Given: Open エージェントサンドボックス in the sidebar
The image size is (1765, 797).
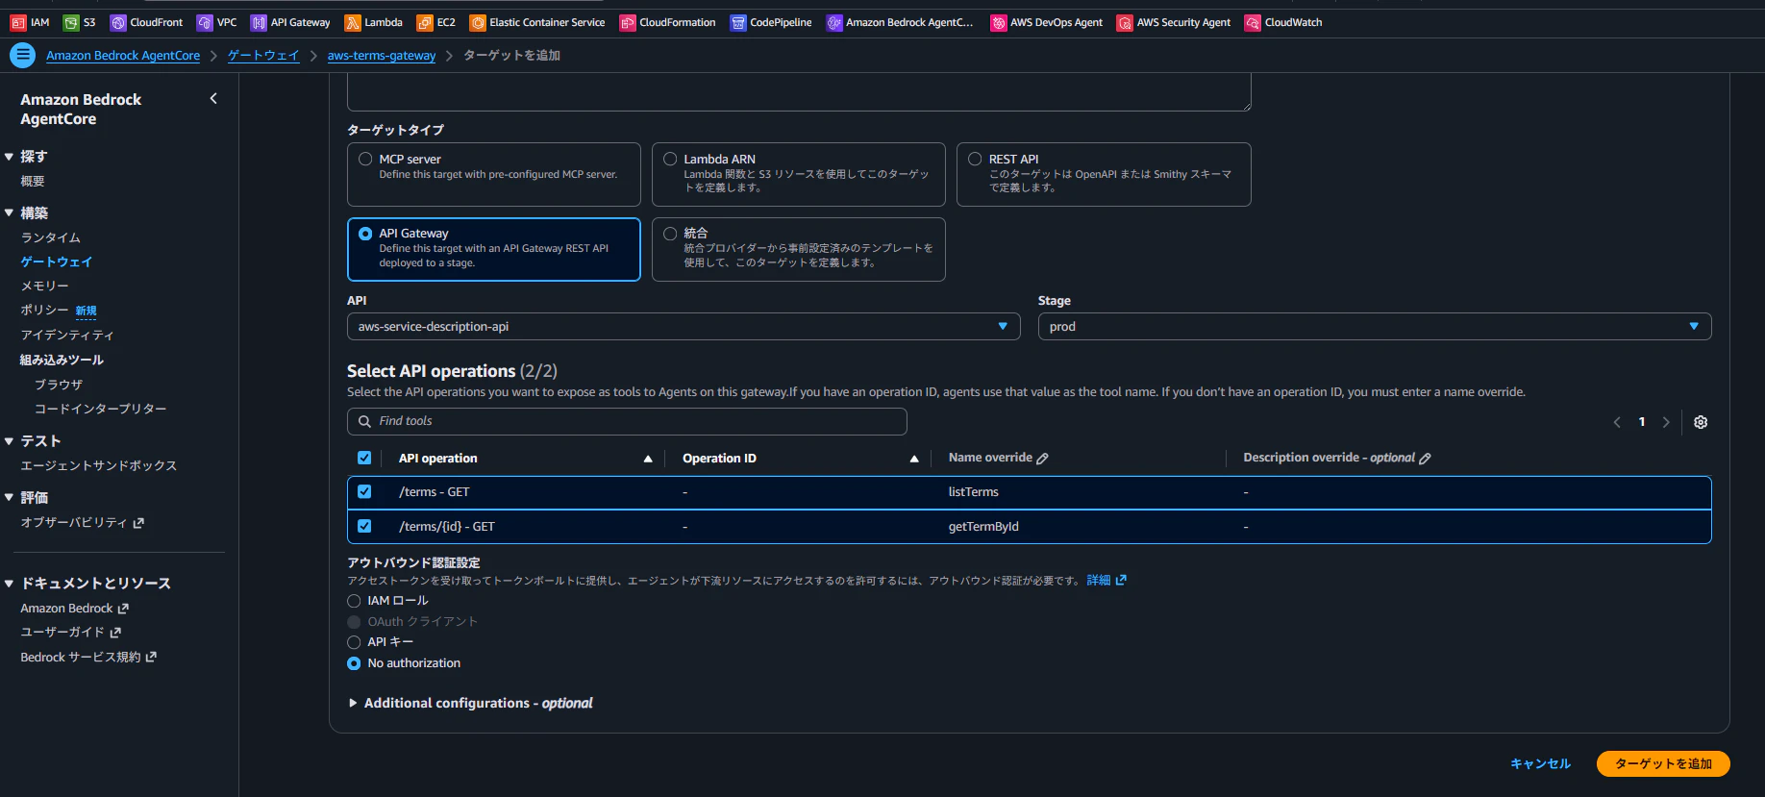Looking at the screenshot, I should click(99, 465).
